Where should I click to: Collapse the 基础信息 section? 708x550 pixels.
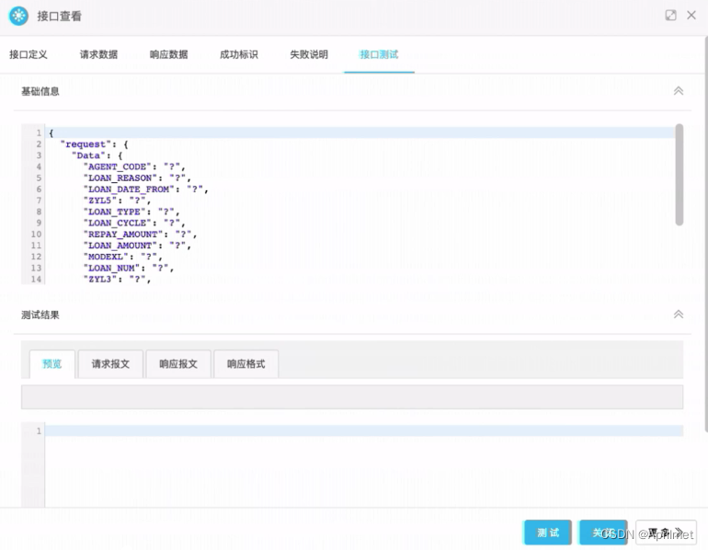[679, 91]
